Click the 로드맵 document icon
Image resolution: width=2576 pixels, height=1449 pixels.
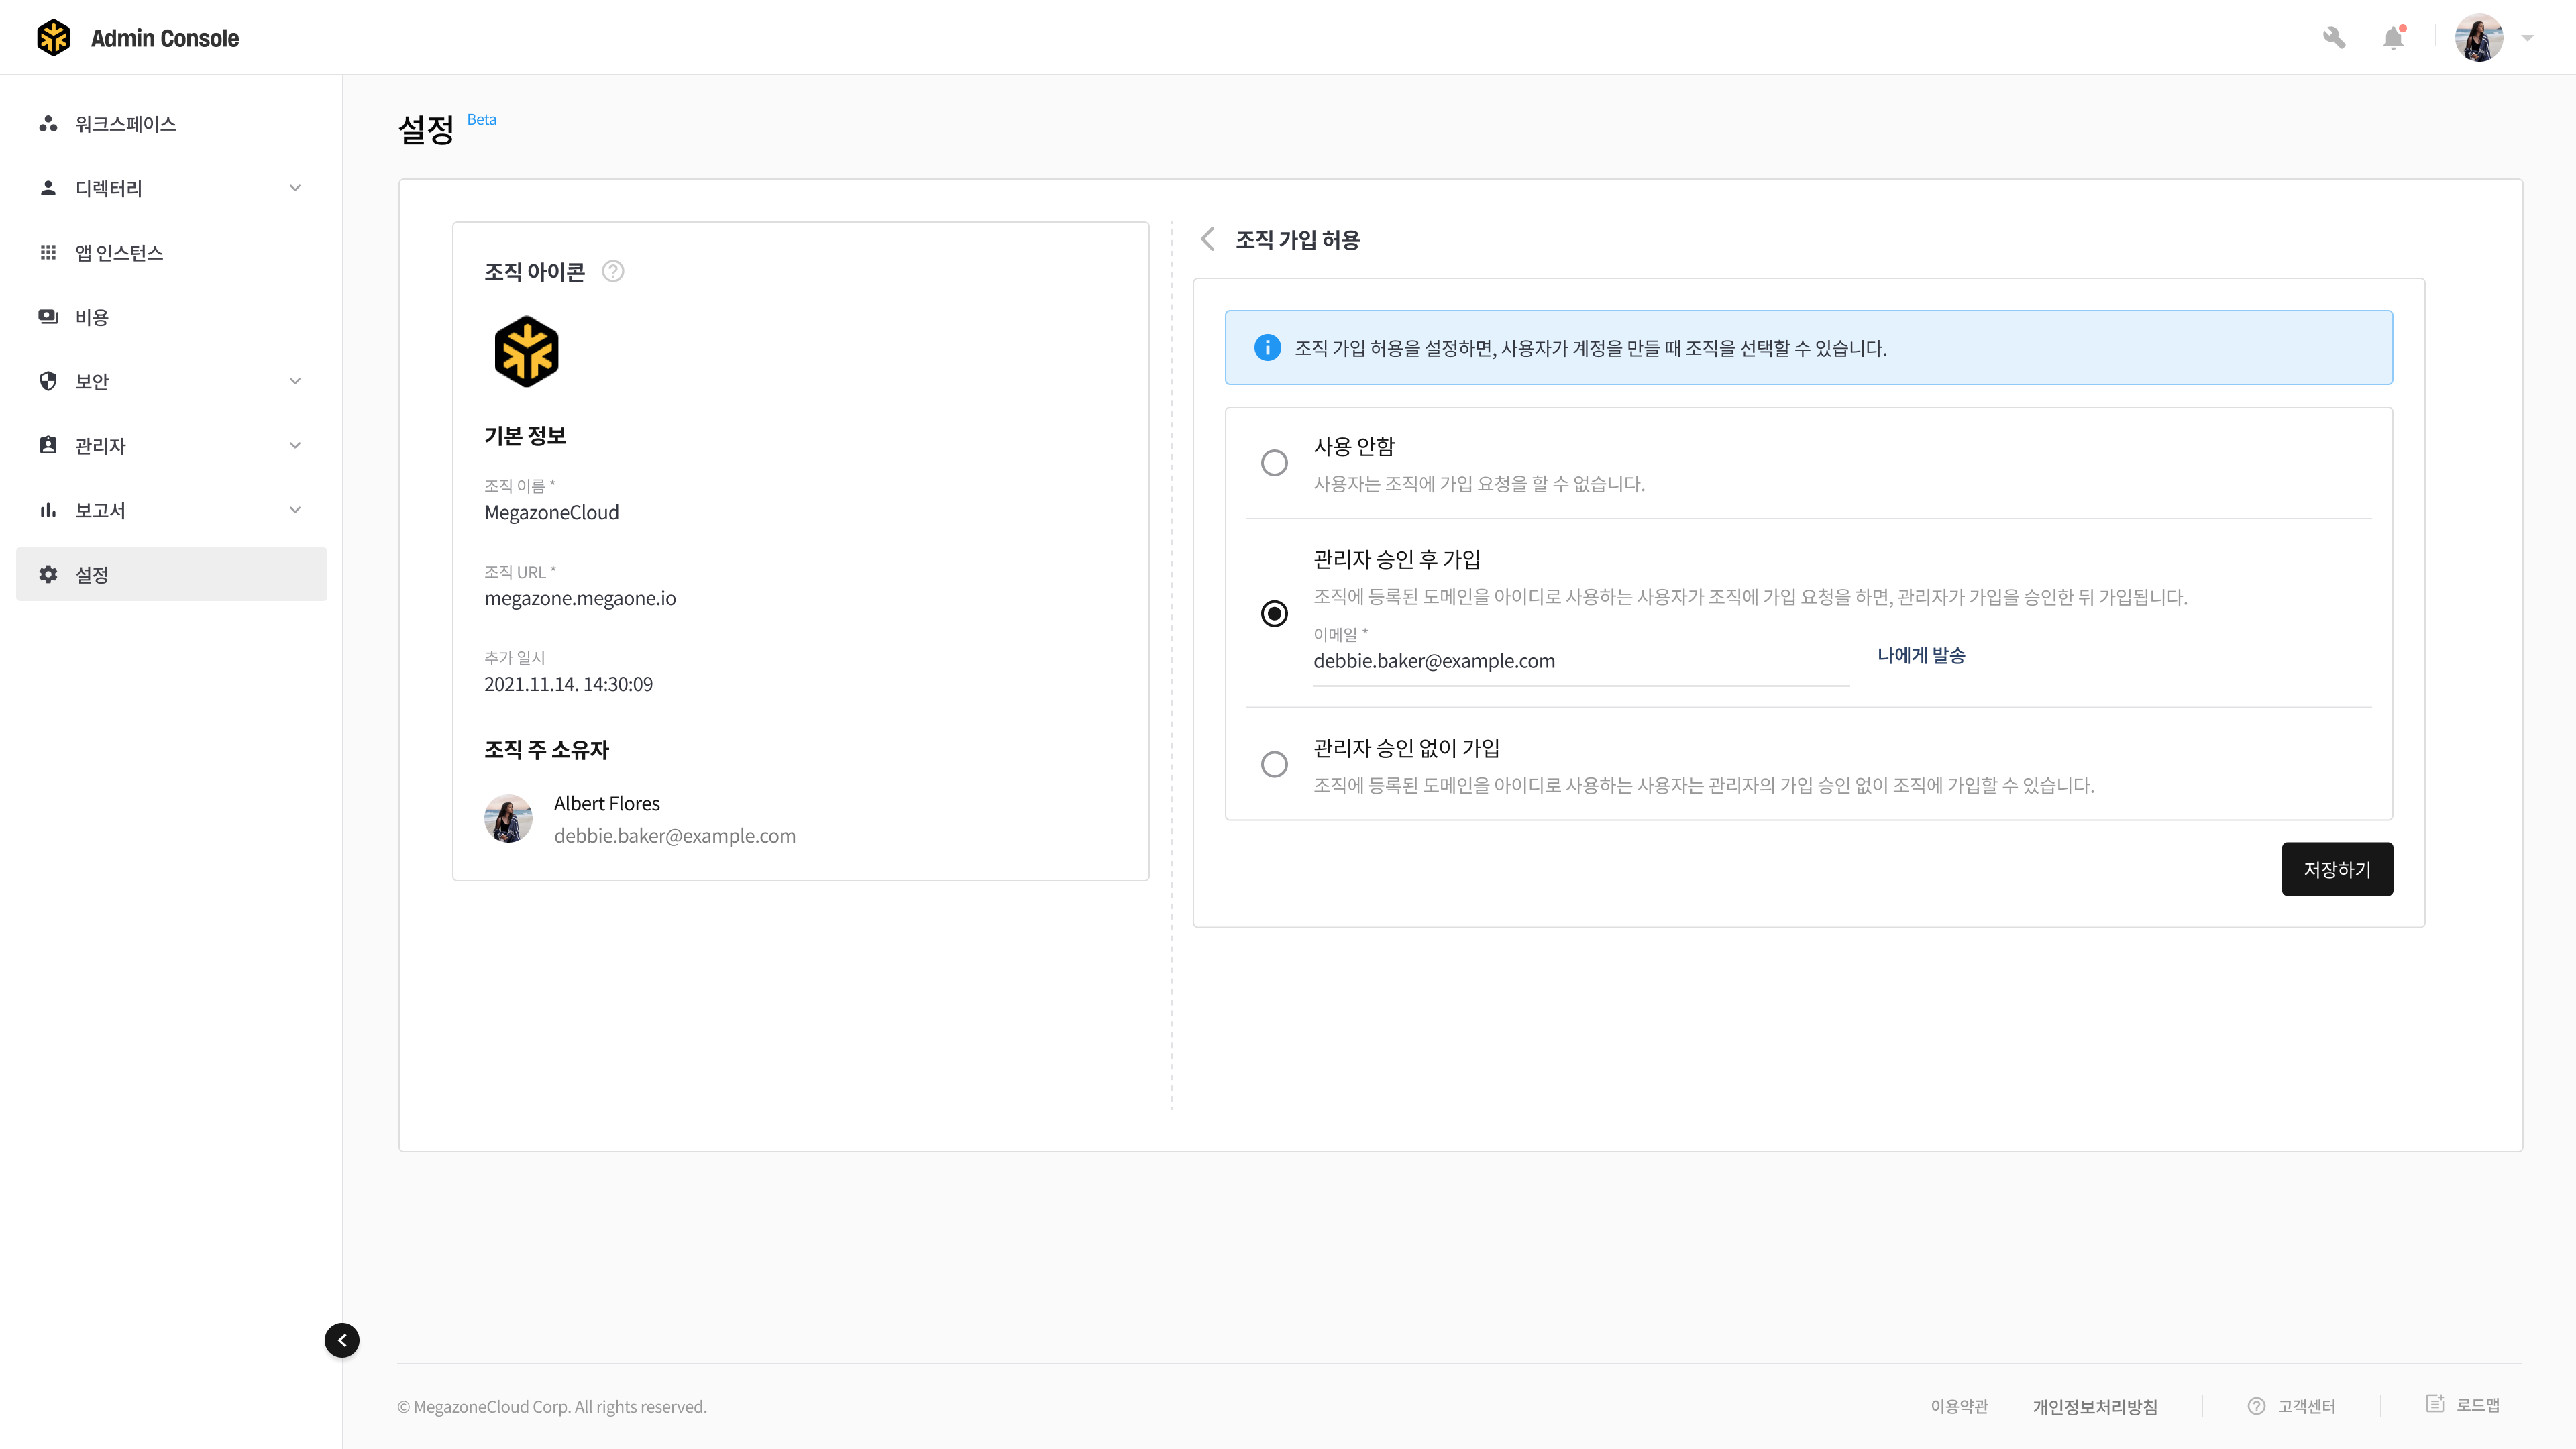pyautogui.click(x=2435, y=1403)
